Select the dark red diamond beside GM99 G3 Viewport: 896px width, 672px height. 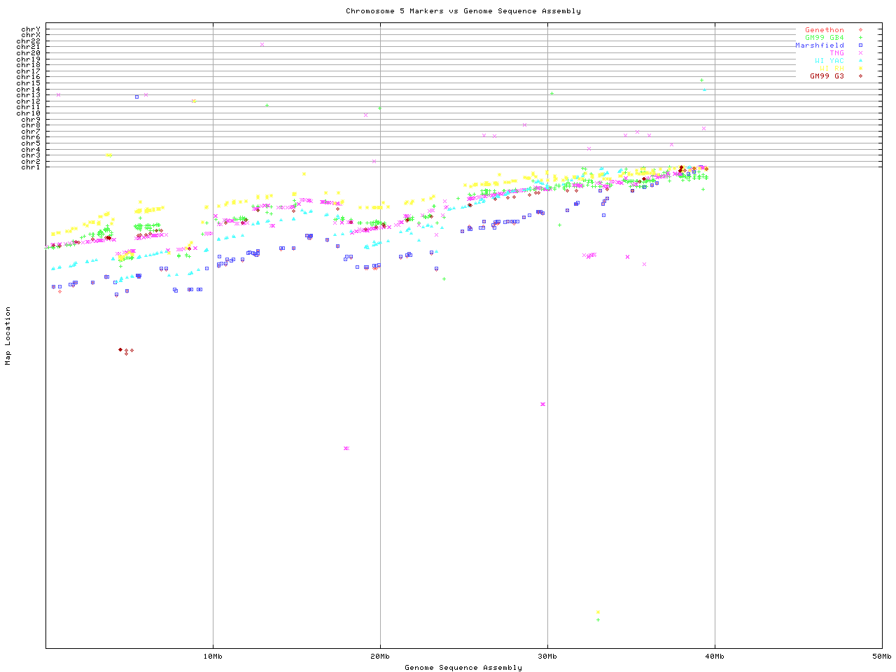pos(860,76)
